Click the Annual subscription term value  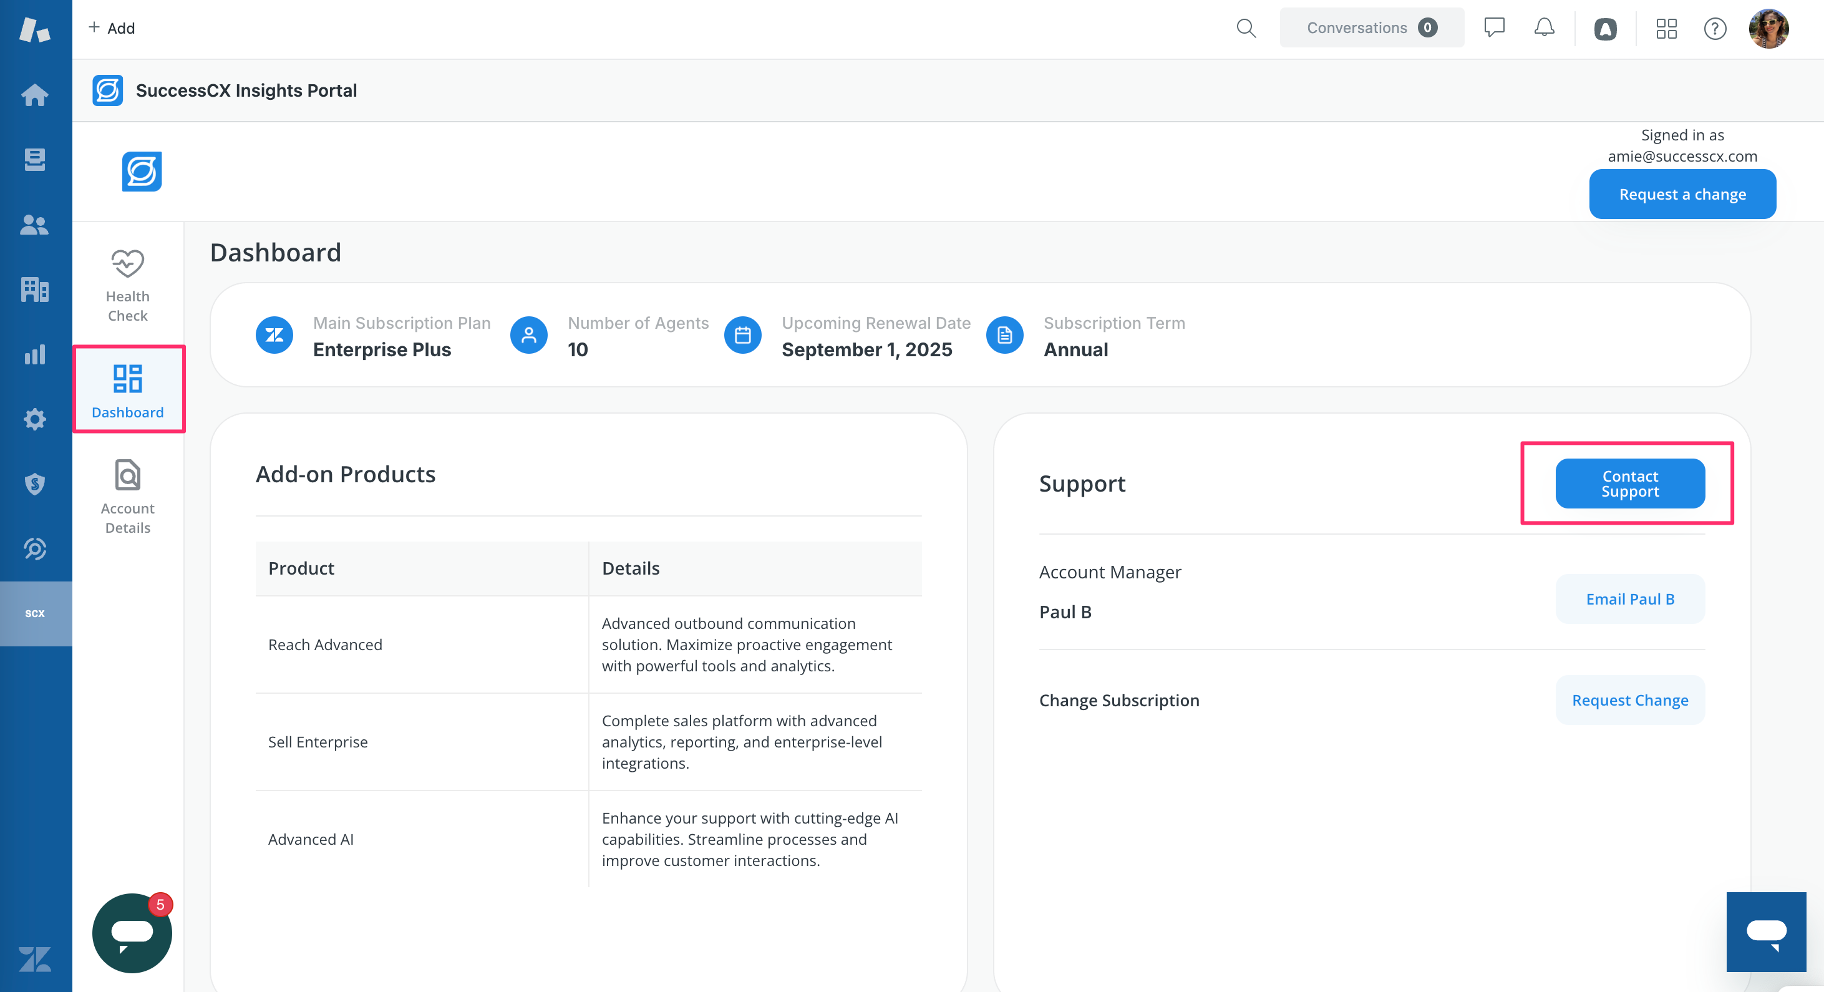click(1075, 350)
